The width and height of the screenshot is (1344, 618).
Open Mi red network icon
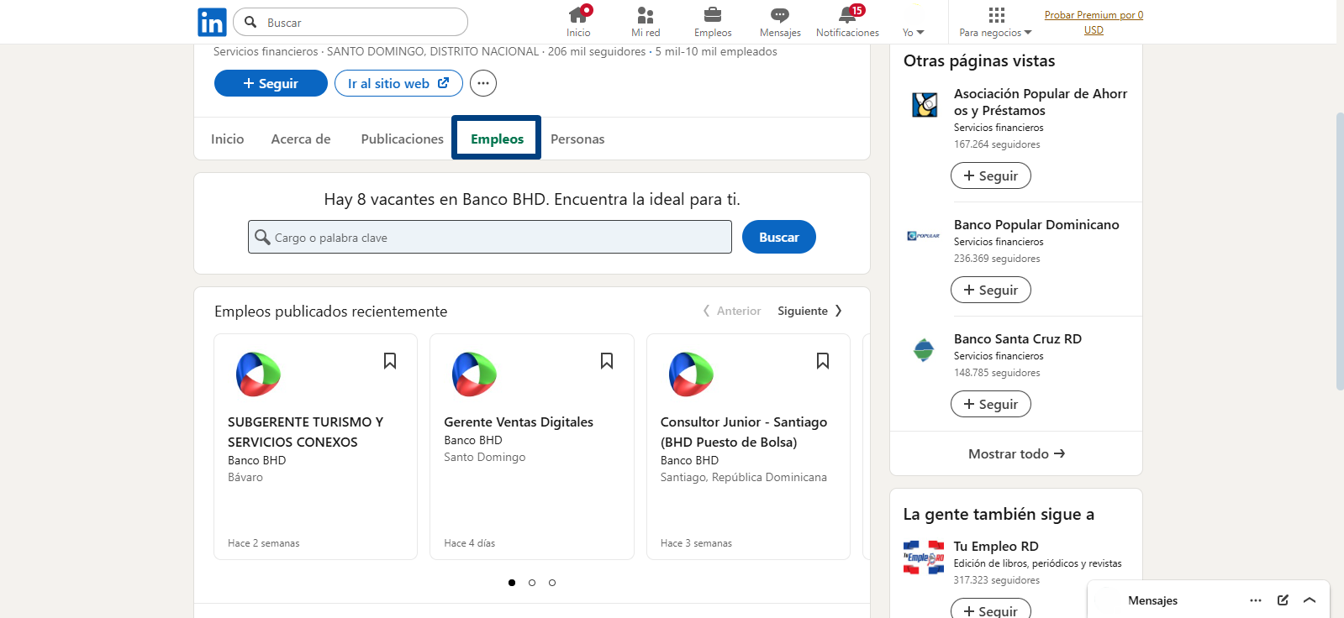(646, 22)
